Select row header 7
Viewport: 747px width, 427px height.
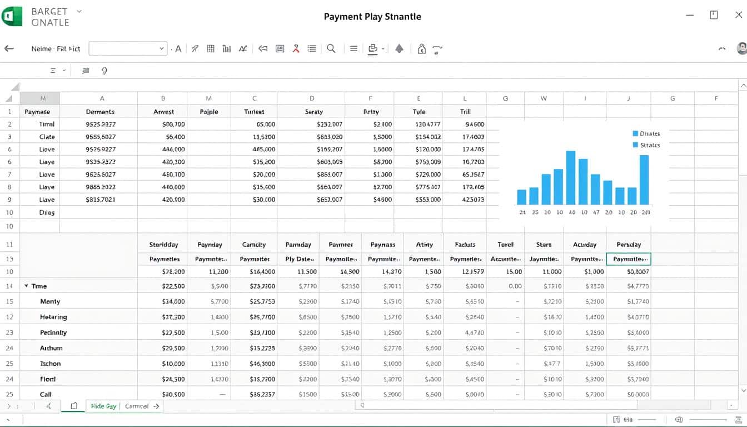[x=9, y=175]
